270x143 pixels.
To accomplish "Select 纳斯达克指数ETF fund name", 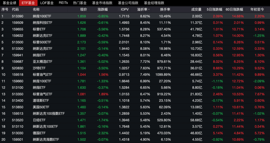I will [46, 140].
